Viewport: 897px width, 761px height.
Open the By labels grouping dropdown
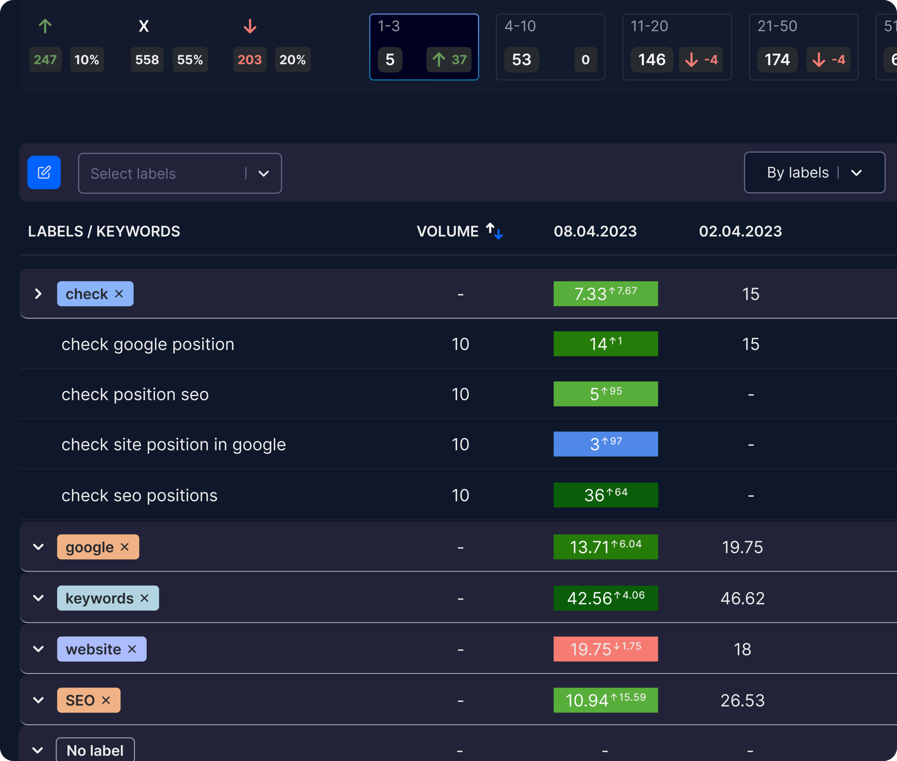(815, 173)
